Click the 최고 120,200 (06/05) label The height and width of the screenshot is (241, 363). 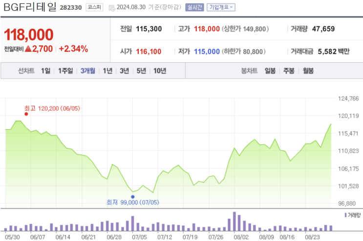click(52, 108)
